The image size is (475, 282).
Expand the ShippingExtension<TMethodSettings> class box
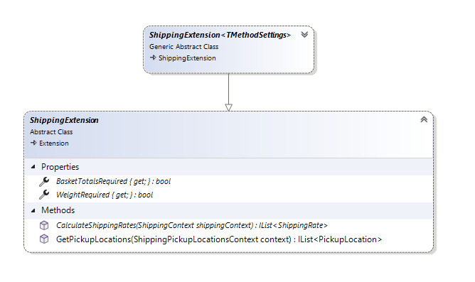[x=304, y=35]
